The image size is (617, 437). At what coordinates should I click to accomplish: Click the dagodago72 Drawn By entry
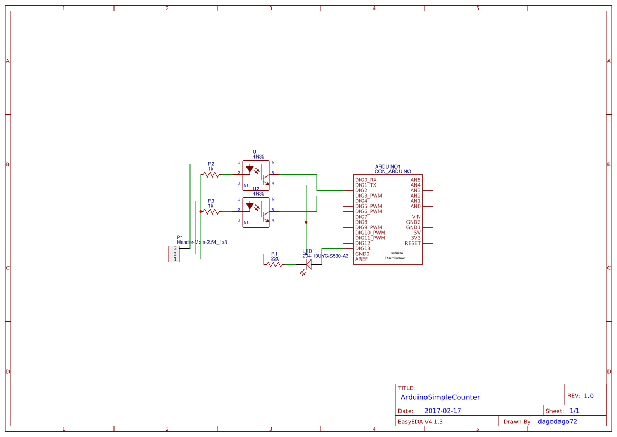point(557,421)
